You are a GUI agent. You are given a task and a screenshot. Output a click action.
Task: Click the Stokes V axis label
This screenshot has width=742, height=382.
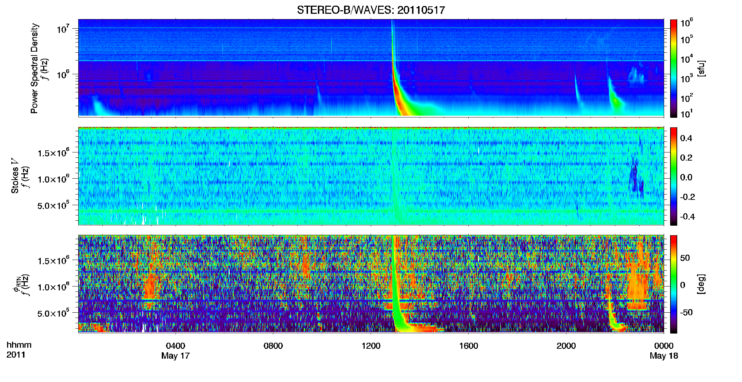(x=15, y=176)
